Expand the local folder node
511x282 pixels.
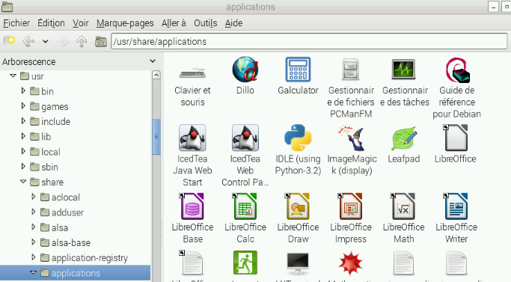23,151
